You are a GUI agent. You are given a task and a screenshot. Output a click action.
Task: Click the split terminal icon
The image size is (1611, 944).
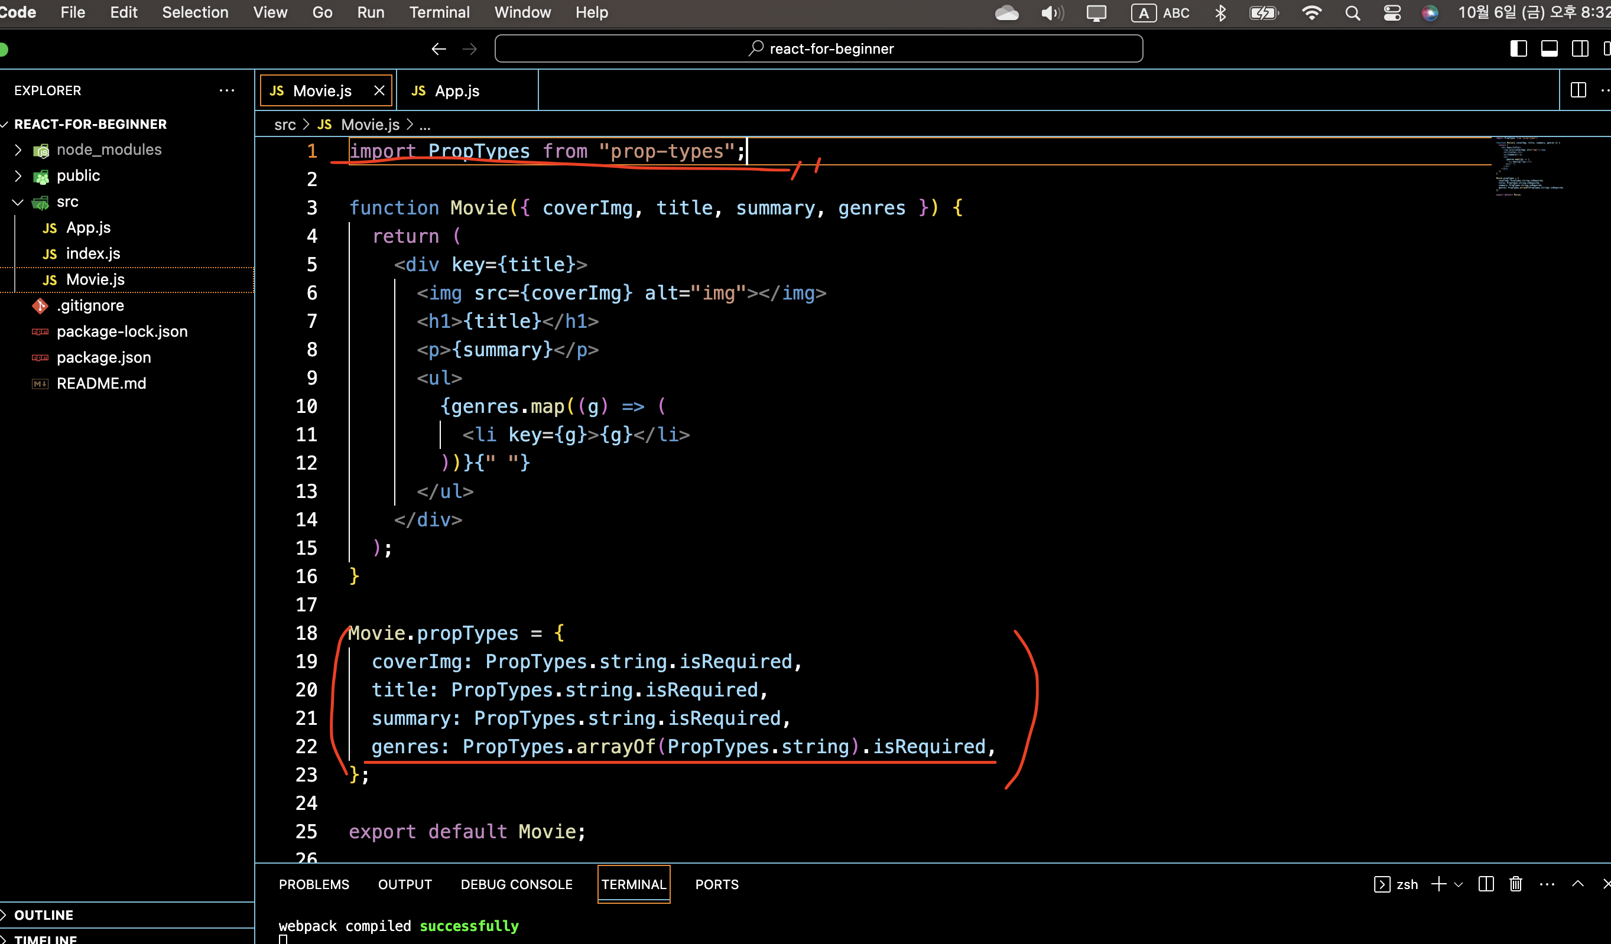tap(1486, 884)
